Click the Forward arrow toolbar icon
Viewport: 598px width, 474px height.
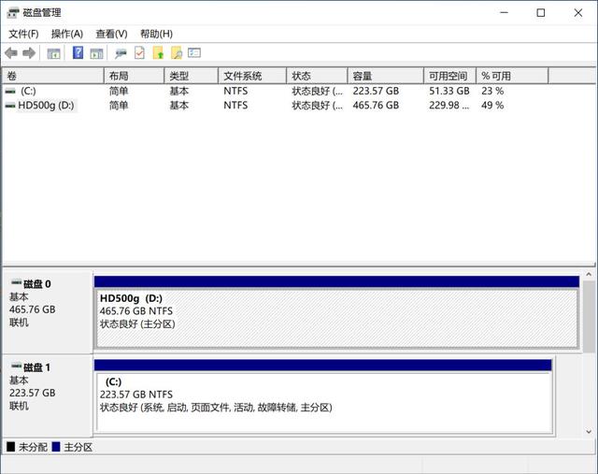[x=29, y=53]
